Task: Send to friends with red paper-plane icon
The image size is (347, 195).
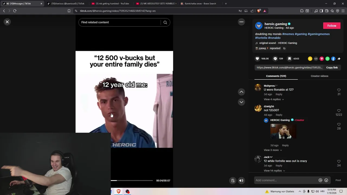Action: pyautogui.click(x=322, y=59)
